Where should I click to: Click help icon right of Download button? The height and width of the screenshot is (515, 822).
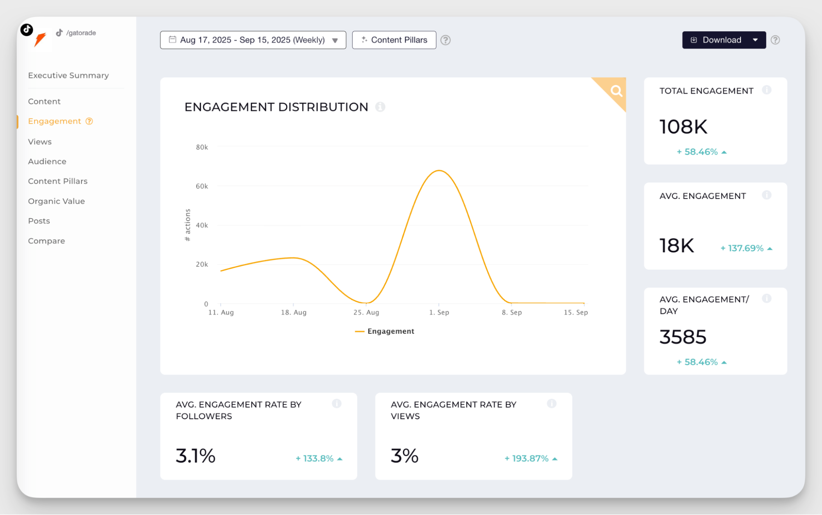(x=775, y=40)
